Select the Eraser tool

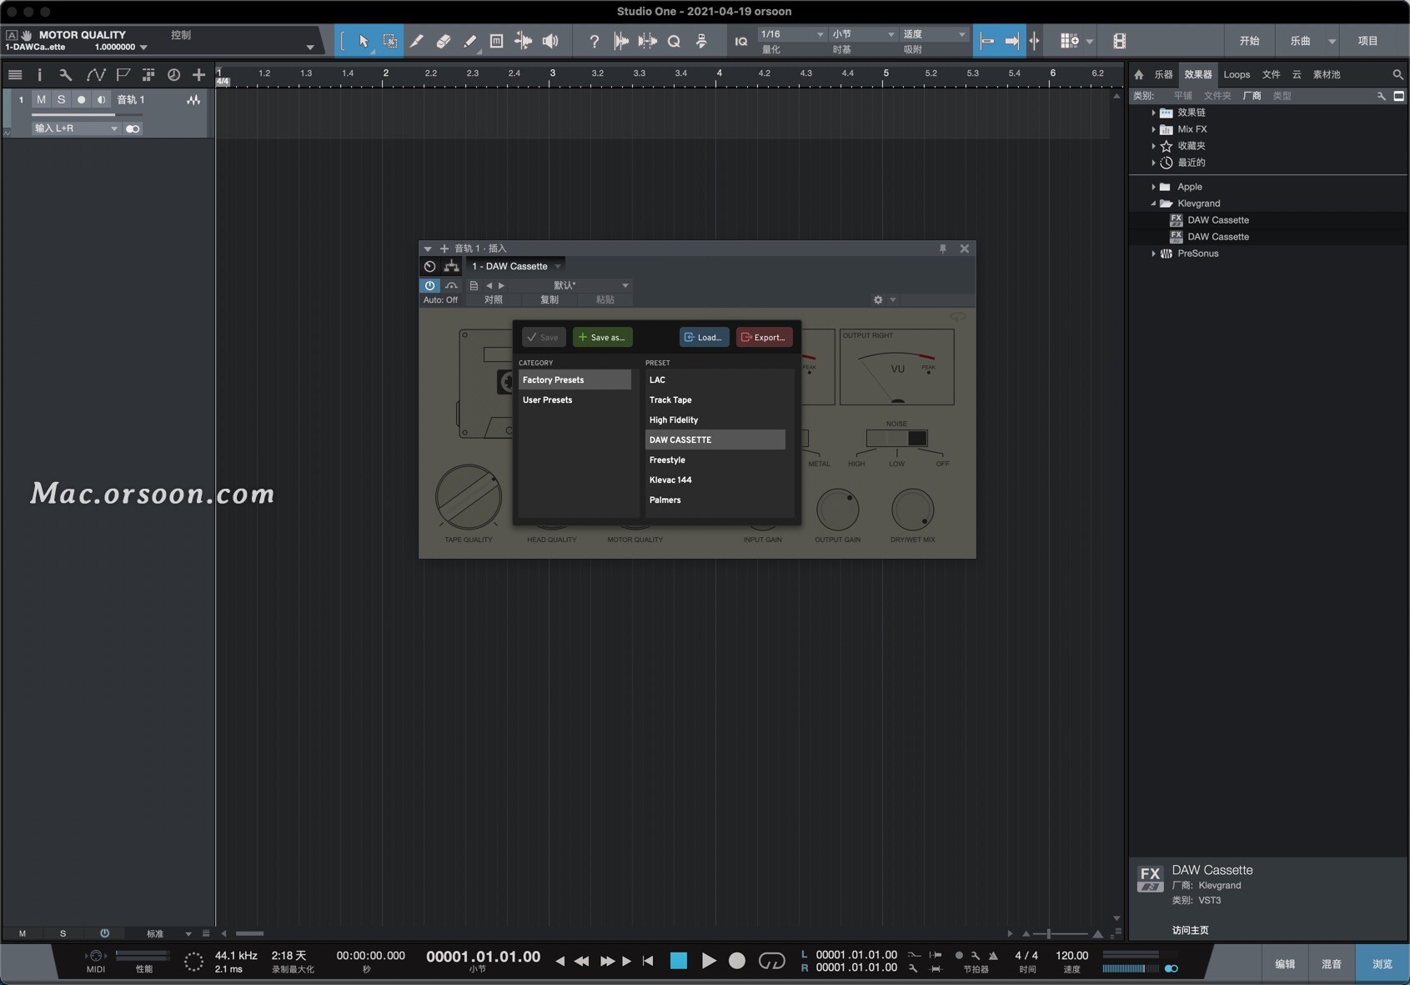(x=444, y=40)
